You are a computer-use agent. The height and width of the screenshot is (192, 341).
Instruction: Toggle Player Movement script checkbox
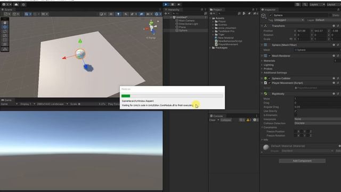click(270, 83)
